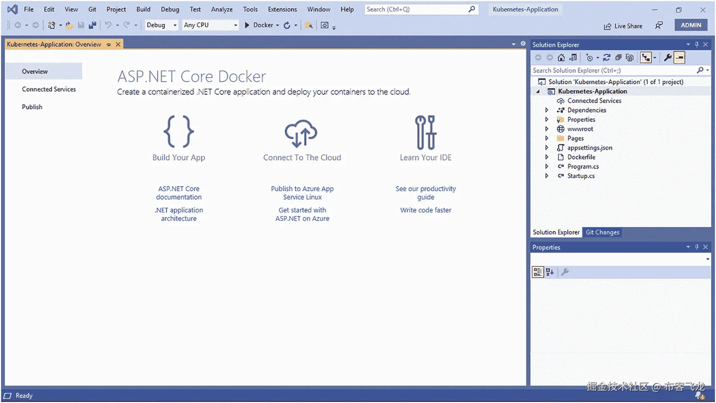The image size is (716, 403).
Task: Open ASP.NET Core documentation link
Action: pyautogui.click(x=179, y=193)
